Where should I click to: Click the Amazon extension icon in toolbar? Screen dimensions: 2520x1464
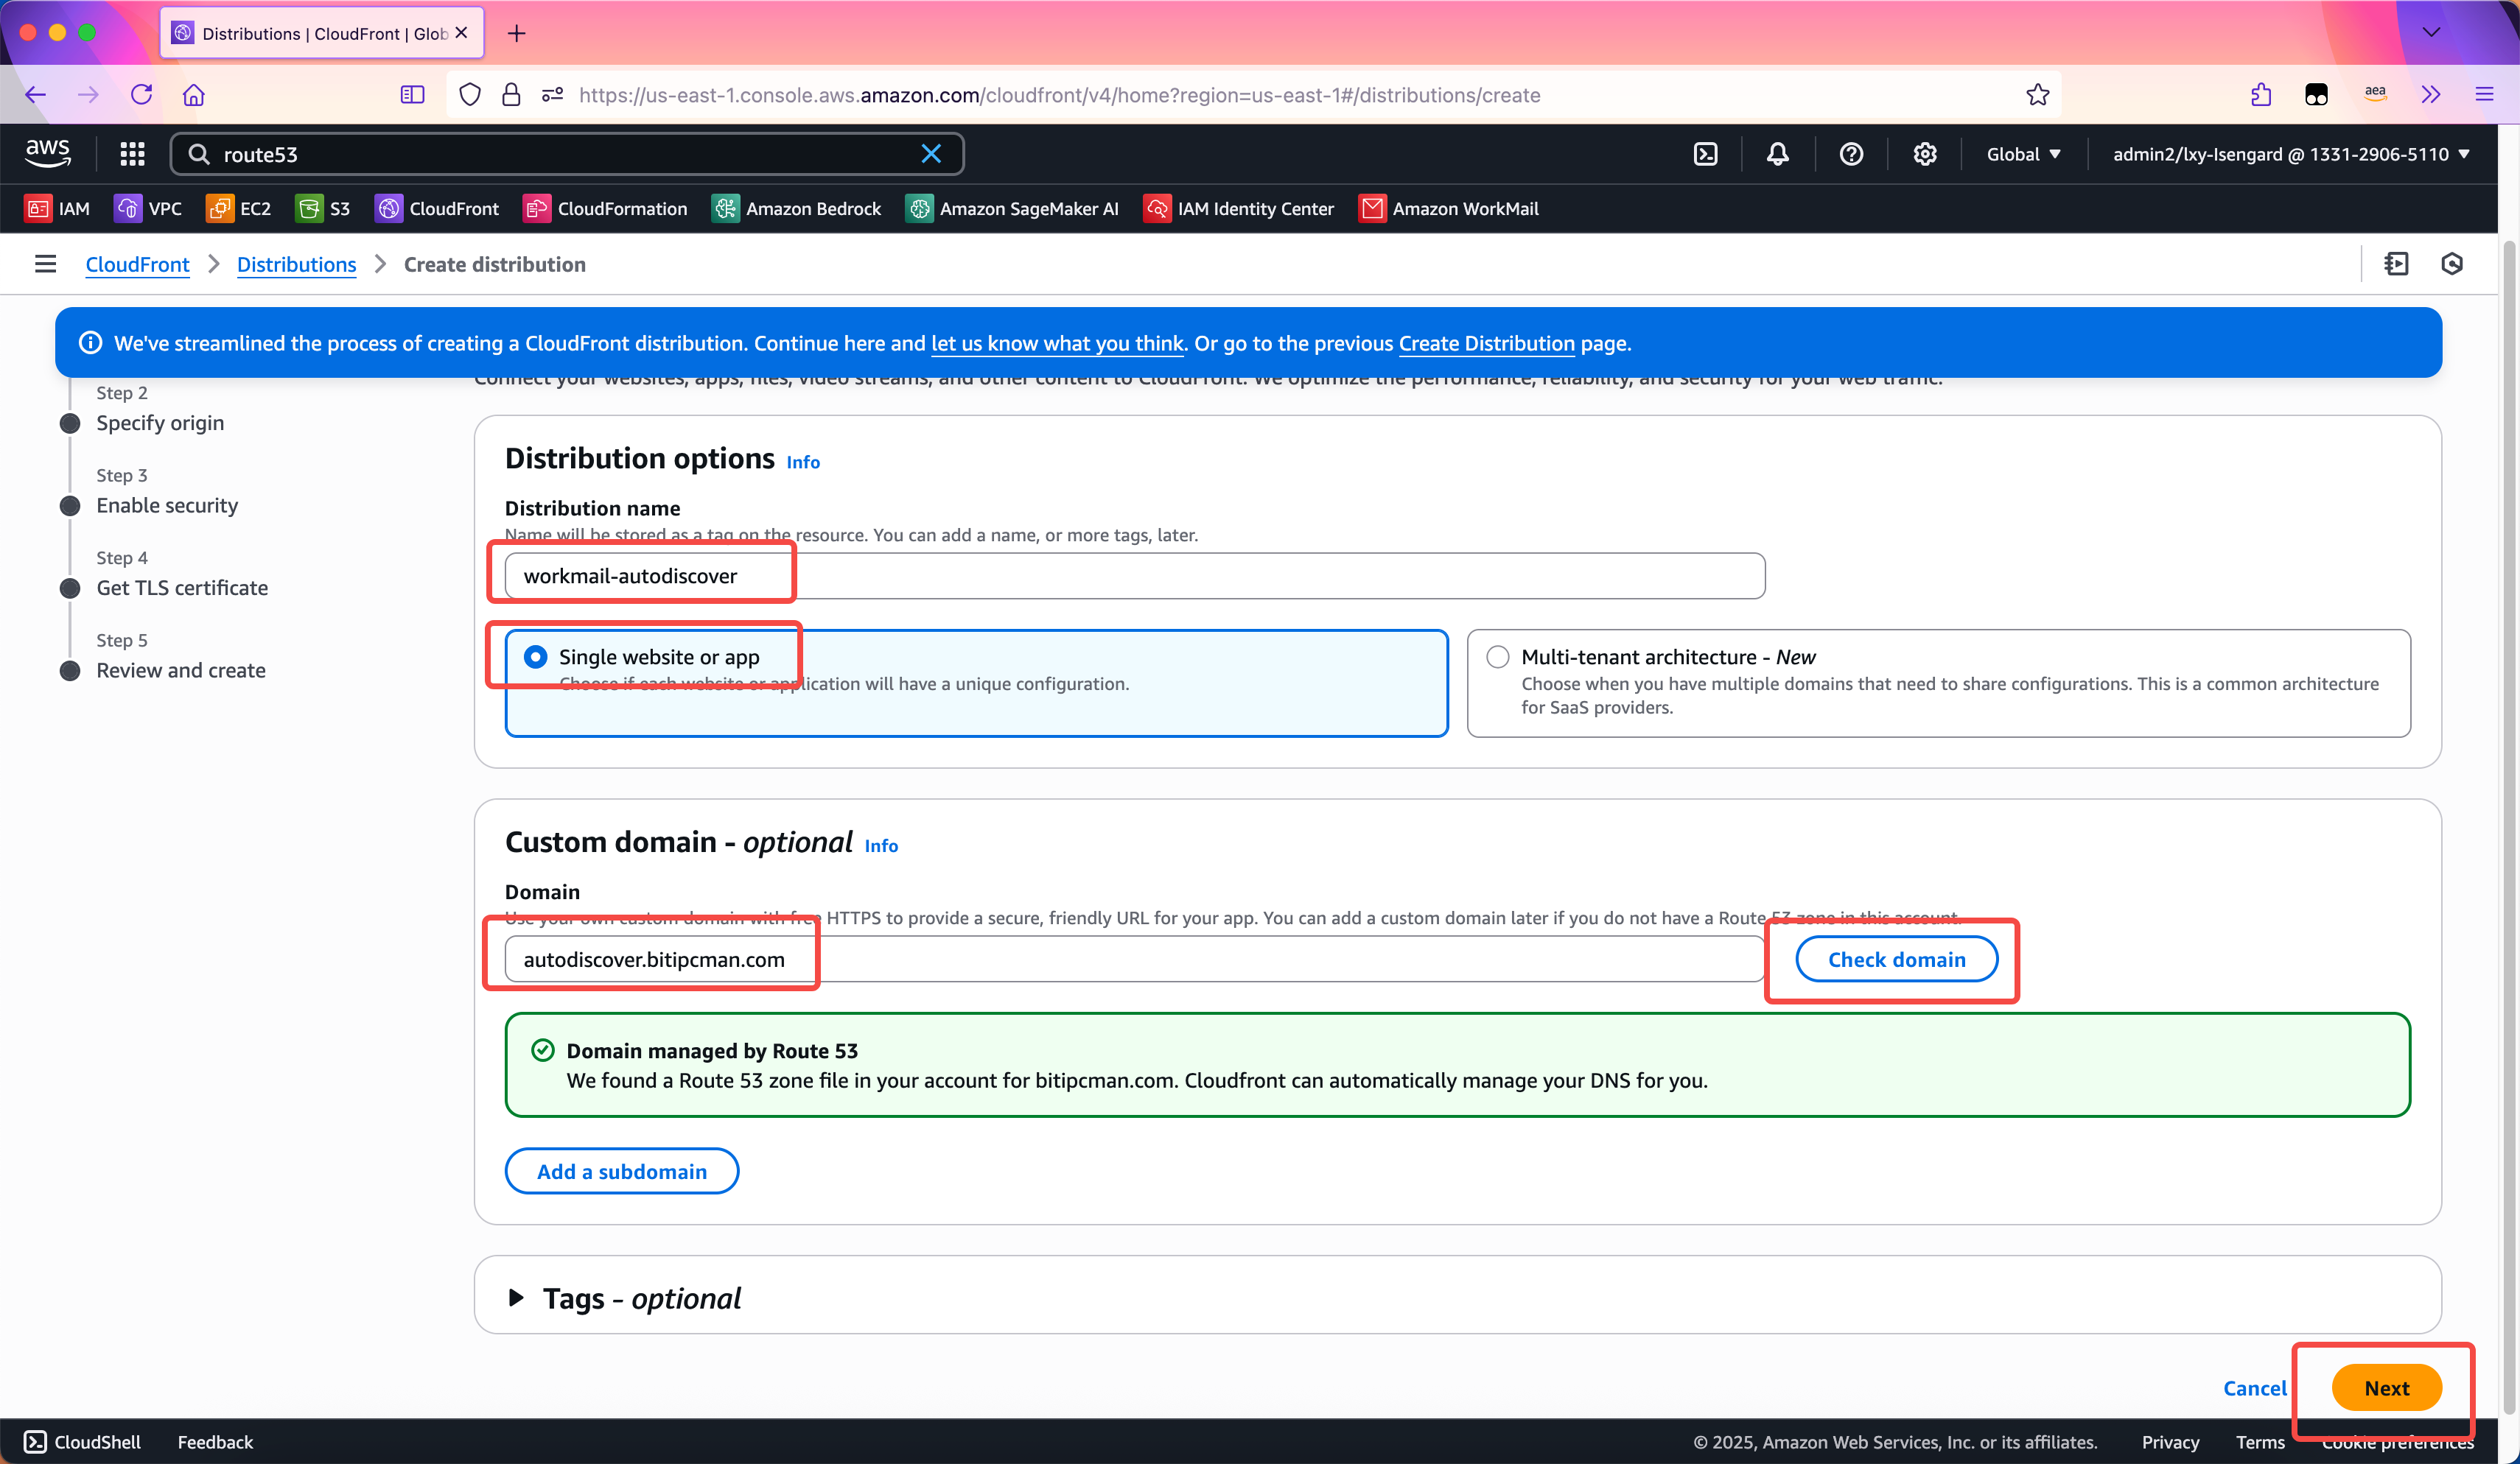click(x=2375, y=95)
